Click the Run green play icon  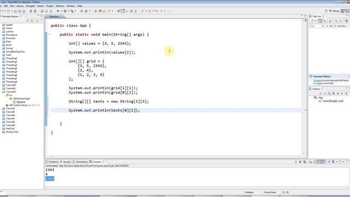pos(65,11)
